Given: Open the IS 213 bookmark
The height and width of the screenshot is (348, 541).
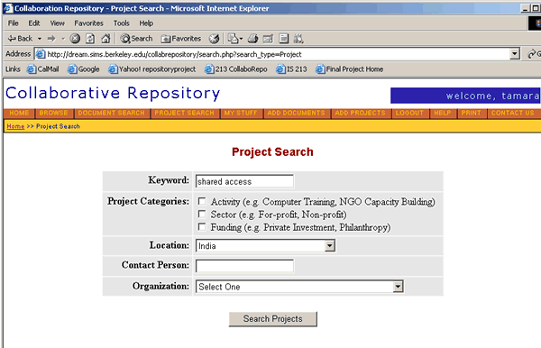Looking at the screenshot, I should 291,69.
